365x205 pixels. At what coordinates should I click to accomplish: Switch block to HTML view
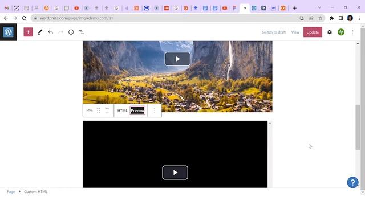(x=122, y=110)
